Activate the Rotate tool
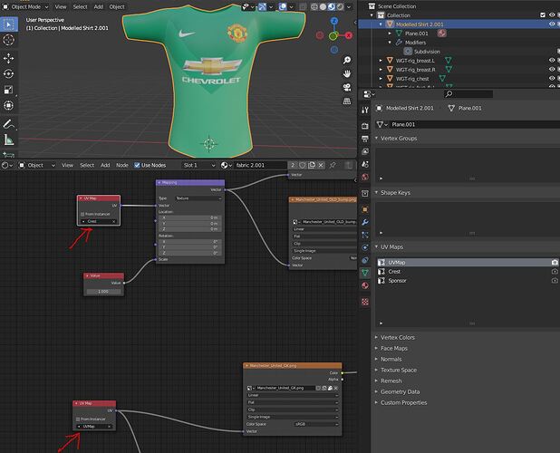This screenshot has width=560, height=453. (x=8, y=74)
